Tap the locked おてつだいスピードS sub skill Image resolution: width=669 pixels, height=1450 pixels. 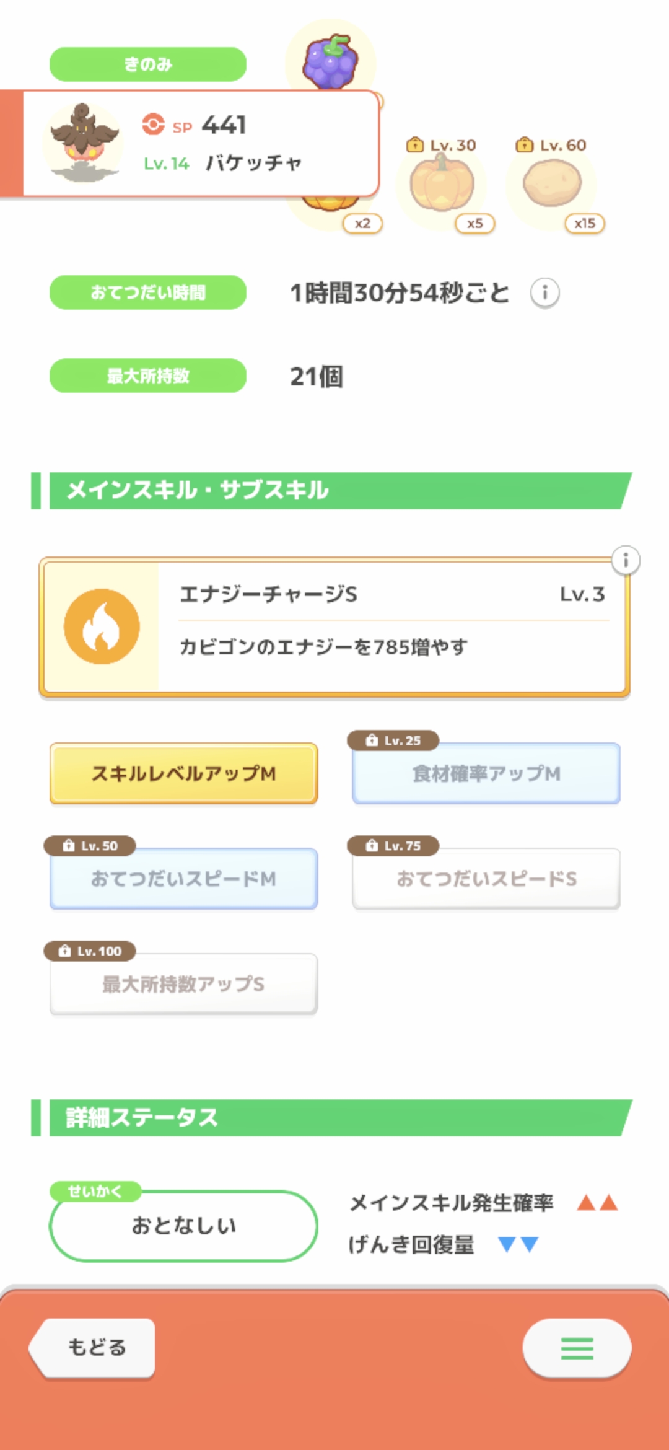coord(486,879)
